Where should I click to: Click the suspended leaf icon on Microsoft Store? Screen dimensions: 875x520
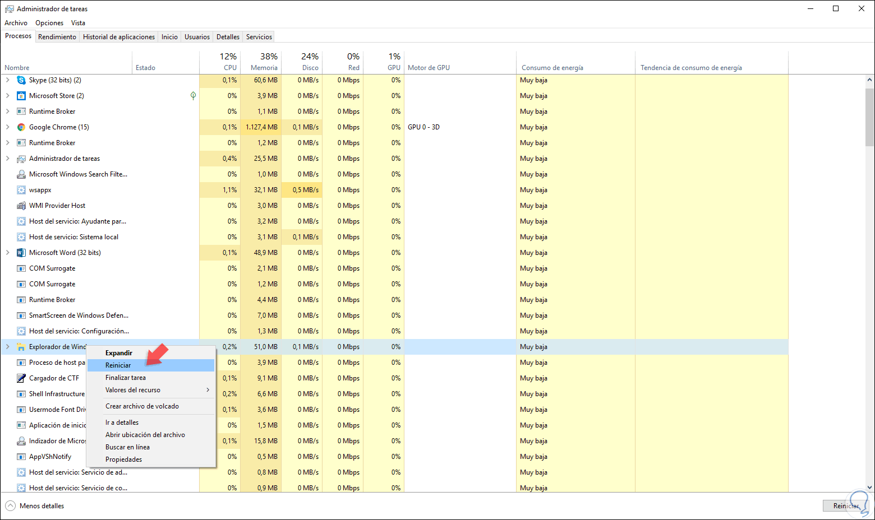pyautogui.click(x=193, y=96)
